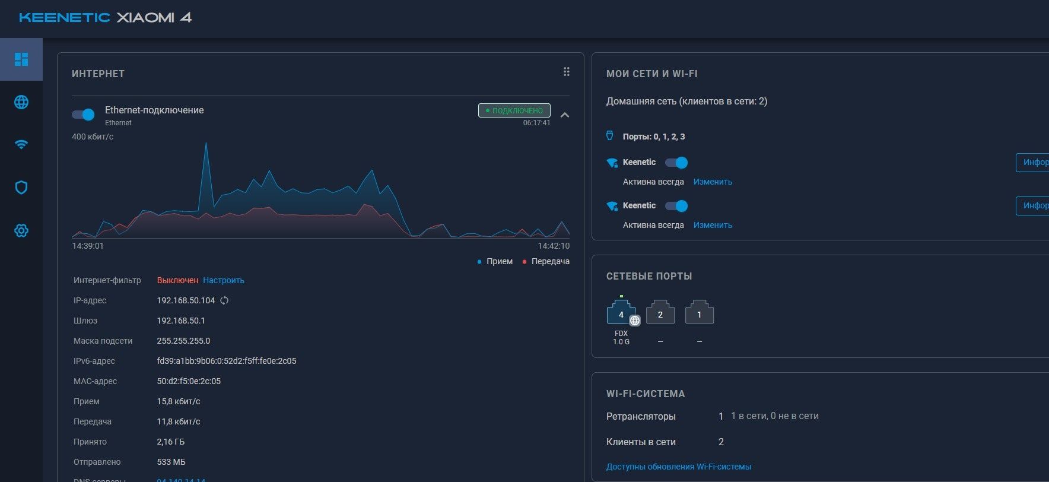Image resolution: width=1049 pixels, height=482 pixels.
Task: Click the first Keenetic network info button
Action: point(1032,162)
